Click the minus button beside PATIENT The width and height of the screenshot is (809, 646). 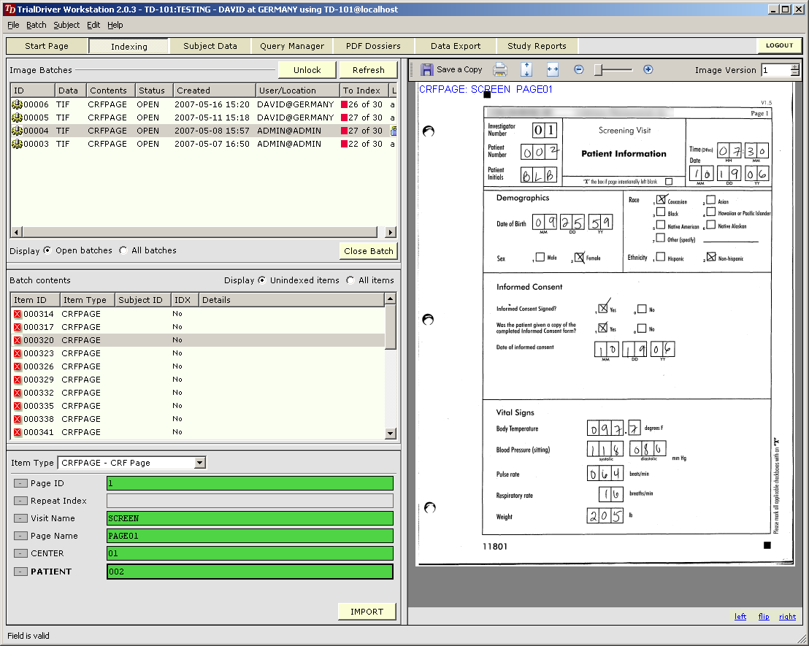point(20,572)
